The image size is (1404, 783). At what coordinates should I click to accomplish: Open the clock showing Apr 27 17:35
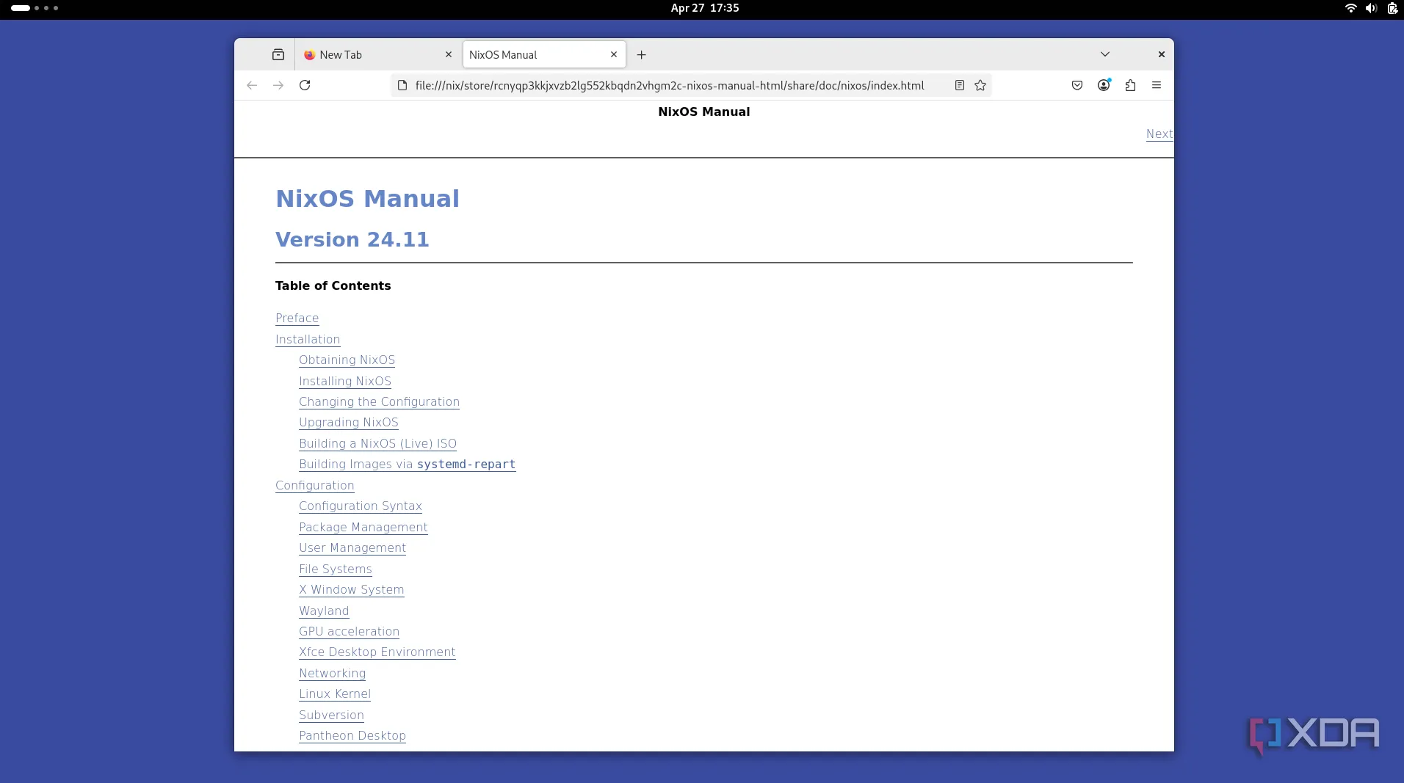coord(704,8)
